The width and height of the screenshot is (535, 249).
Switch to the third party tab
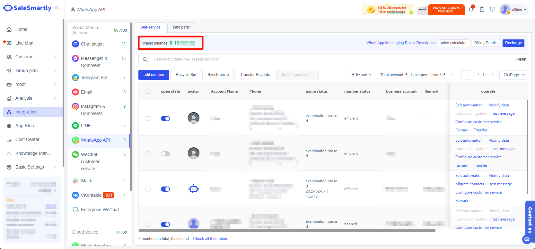click(181, 27)
